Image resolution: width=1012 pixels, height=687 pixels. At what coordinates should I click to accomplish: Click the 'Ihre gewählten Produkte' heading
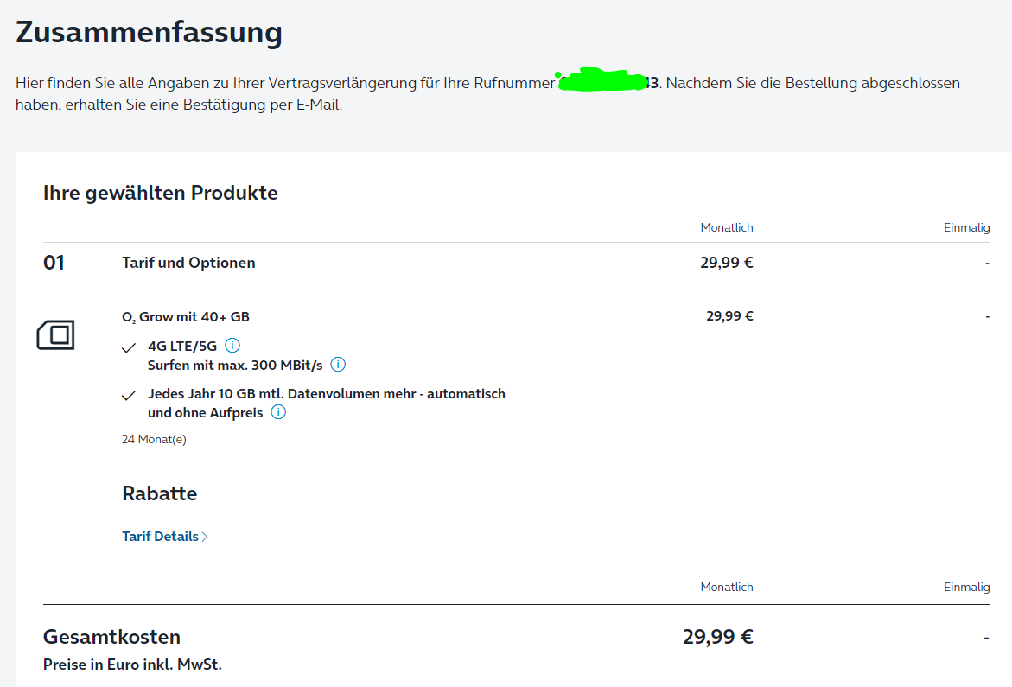pyautogui.click(x=161, y=193)
